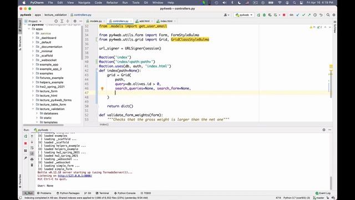Viewport: 355px width, 200px height.
Task: Toggle soft-wrap in Run console
Action: coord(32,148)
